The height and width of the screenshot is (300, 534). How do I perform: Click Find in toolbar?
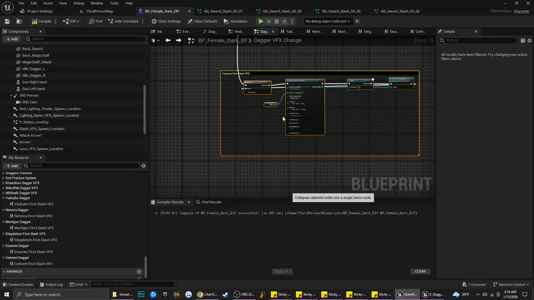[96, 21]
